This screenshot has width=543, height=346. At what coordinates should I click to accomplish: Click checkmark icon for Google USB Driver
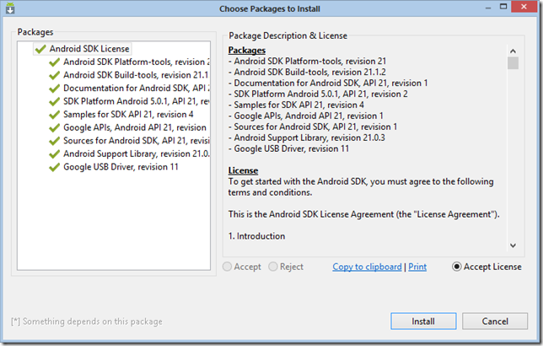pyautogui.click(x=54, y=167)
